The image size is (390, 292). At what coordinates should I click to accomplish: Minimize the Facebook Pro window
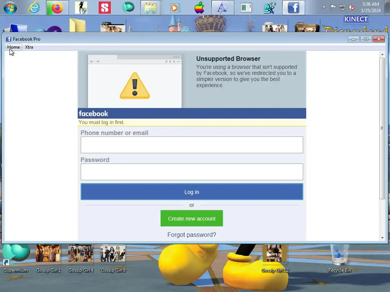click(x=353, y=39)
